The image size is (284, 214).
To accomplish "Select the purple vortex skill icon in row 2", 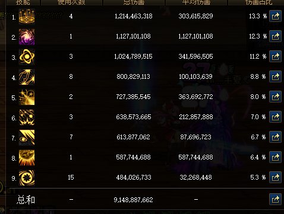I will point(27,37).
